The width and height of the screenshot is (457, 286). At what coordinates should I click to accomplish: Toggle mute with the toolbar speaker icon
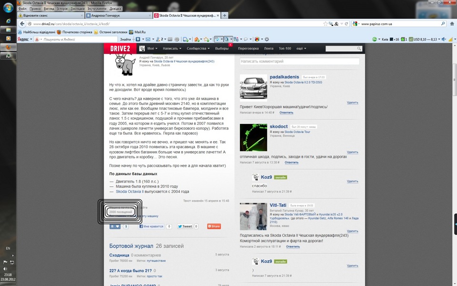click(x=444, y=39)
